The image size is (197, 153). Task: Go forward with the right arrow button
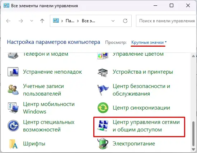(x=21, y=21)
